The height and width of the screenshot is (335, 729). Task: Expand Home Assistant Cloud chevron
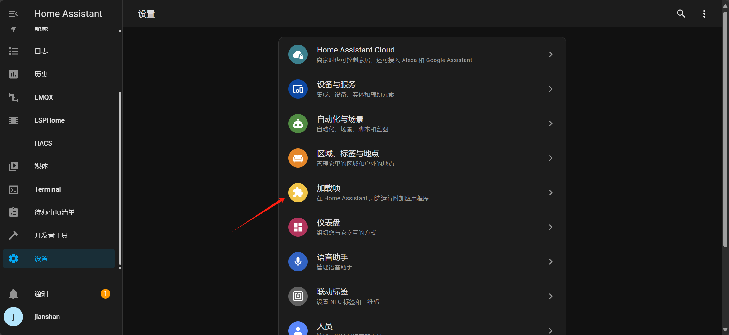point(551,54)
